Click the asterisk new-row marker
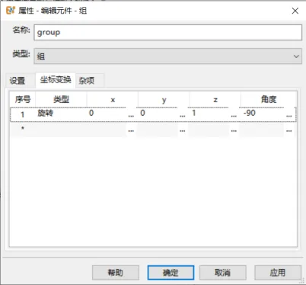The height and width of the screenshot is (285, 306). pyautogui.click(x=23, y=129)
